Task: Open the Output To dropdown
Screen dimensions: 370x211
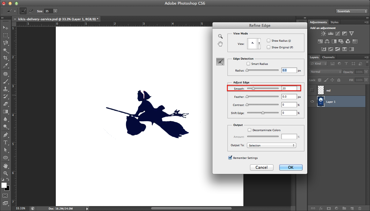Action: pyautogui.click(x=271, y=145)
